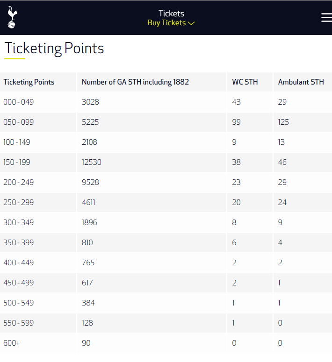332x362 pixels.
Task: Click the 5225 value in the GA column
Action: pyautogui.click(x=90, y=122)
